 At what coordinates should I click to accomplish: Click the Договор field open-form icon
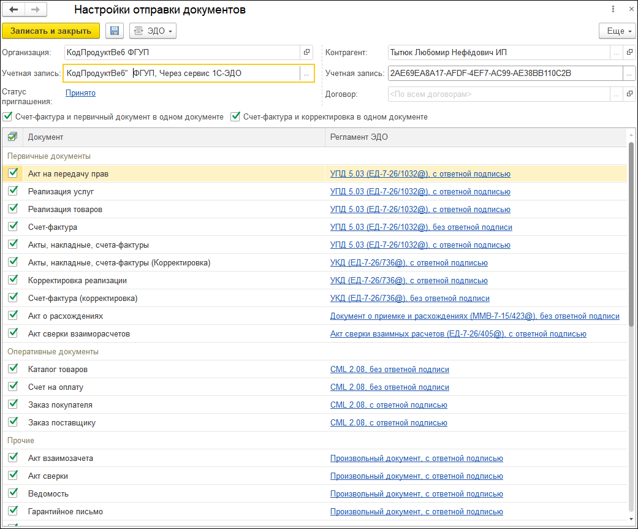pos(629,94)
